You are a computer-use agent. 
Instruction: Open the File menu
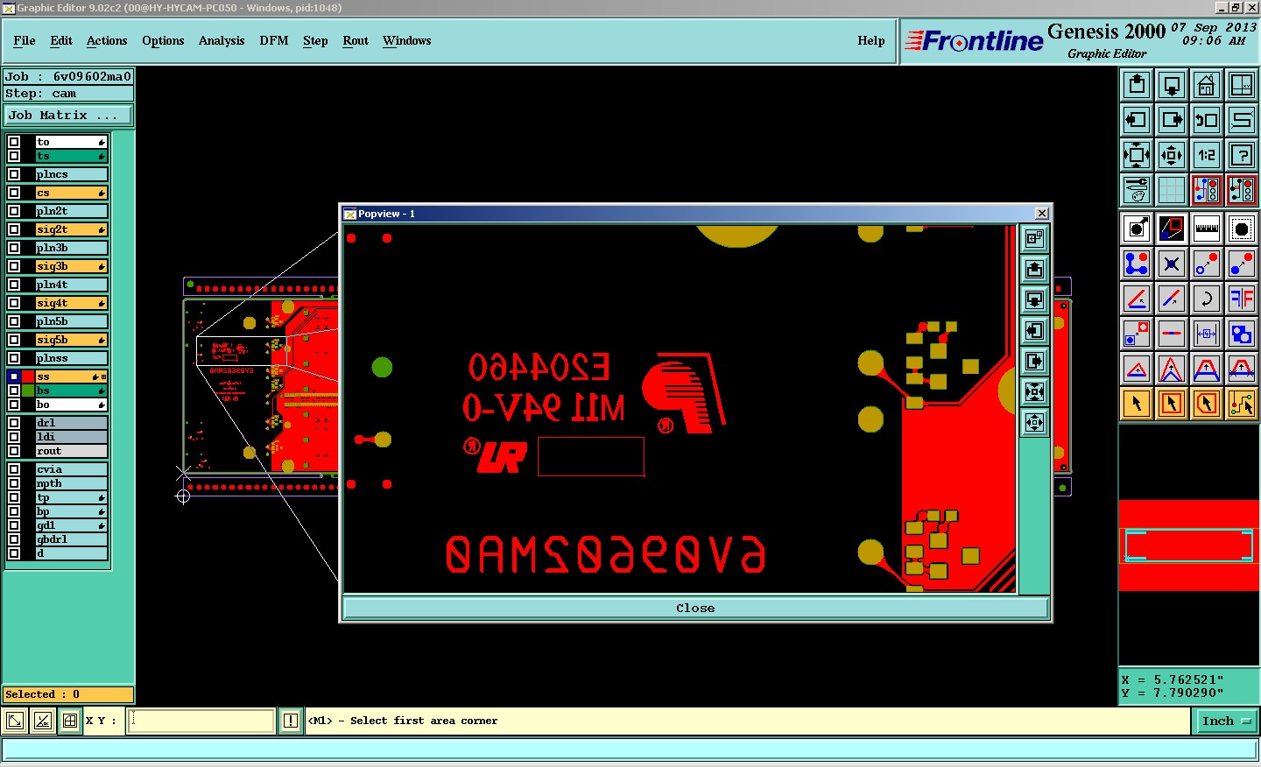tap(25, 40)
